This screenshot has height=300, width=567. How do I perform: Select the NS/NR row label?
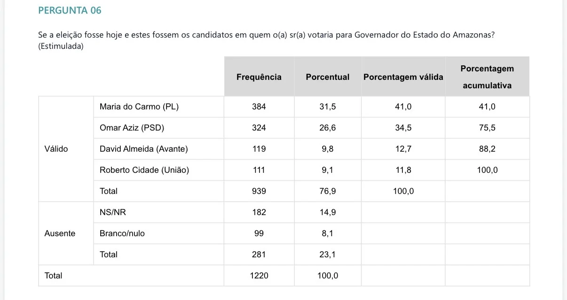coord(113,212)
